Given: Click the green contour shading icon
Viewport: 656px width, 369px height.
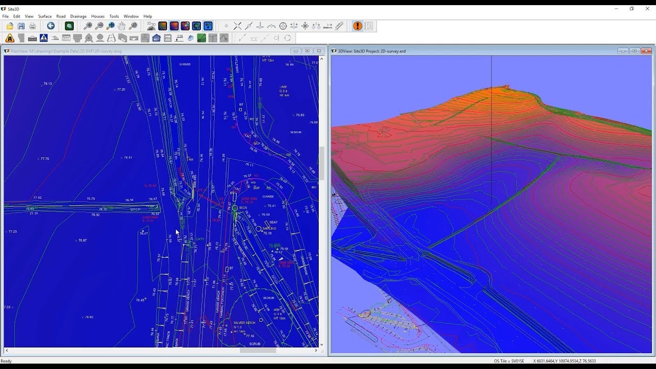Looking at the screenshot, I should tap(162, 26).
